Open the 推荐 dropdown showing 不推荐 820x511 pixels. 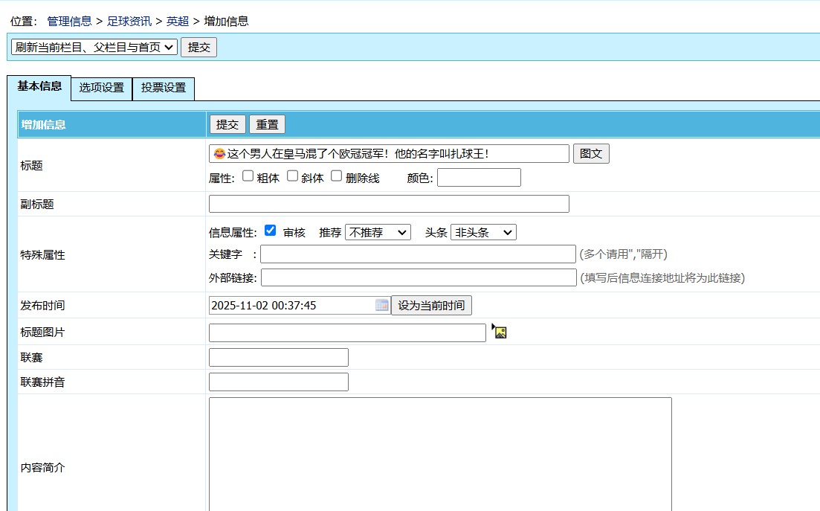pos(378,232)
